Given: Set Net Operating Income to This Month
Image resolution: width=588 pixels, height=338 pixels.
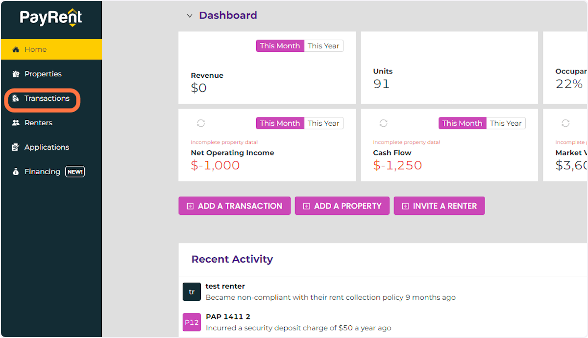Looking at the screenshot, I should point(280,123).
